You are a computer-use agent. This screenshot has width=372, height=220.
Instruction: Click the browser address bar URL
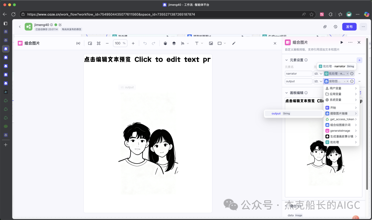click(111, 14)
